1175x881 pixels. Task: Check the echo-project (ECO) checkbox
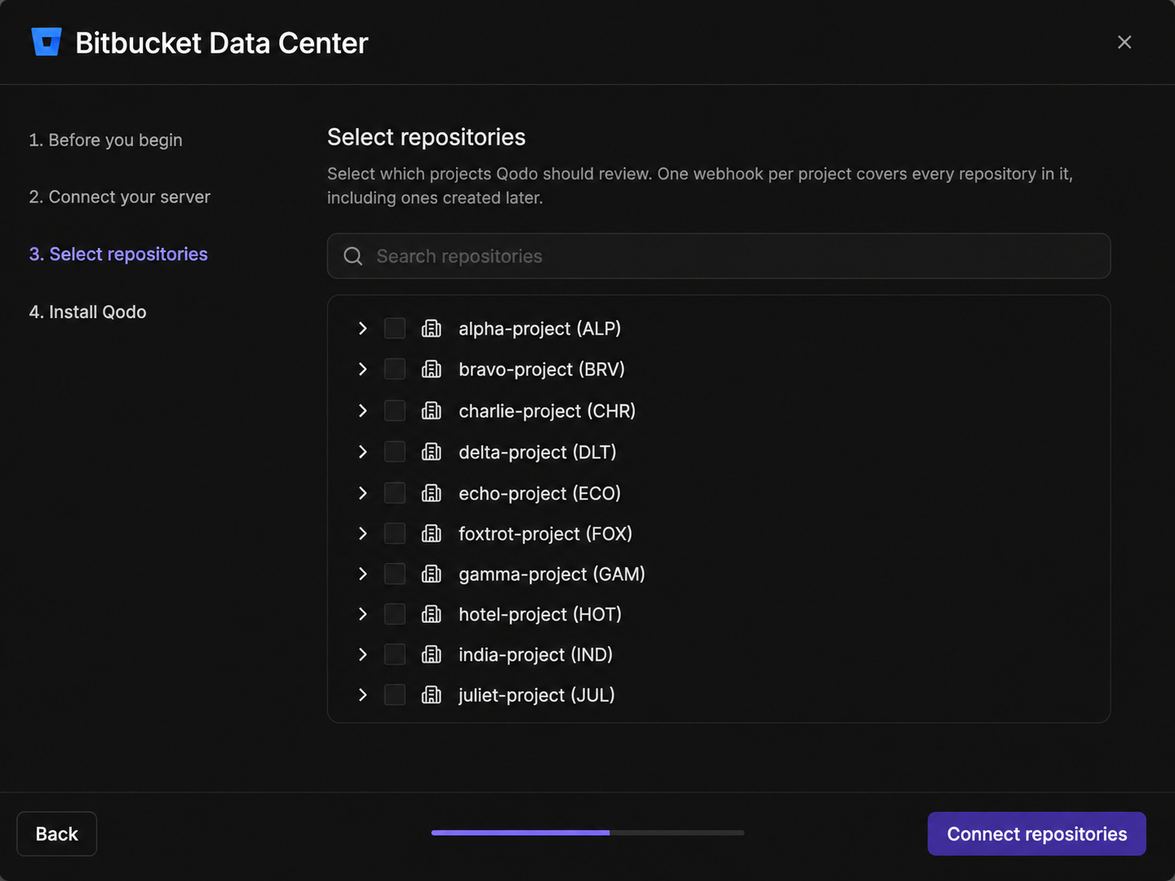point(395,493)
